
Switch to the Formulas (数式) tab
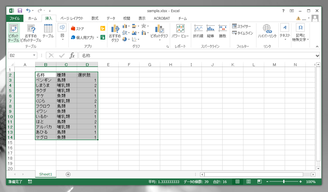95,19
